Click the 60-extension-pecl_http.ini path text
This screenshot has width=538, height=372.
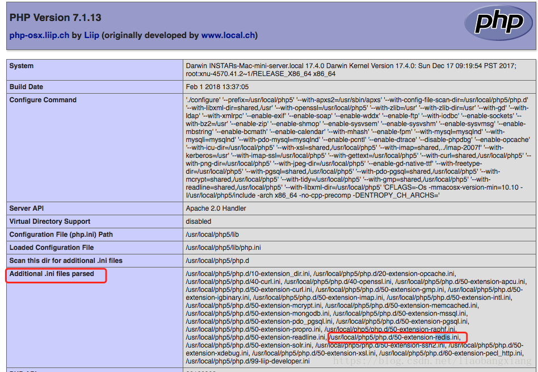click(451, 353)
